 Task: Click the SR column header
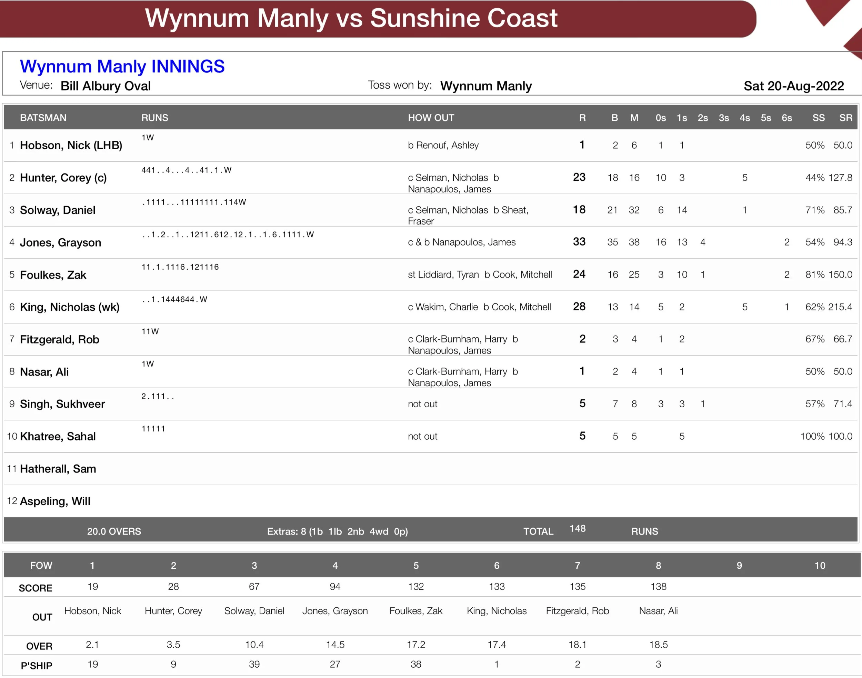tap(845, 118)
